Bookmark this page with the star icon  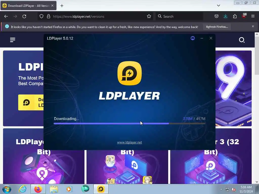coord(149,16)
